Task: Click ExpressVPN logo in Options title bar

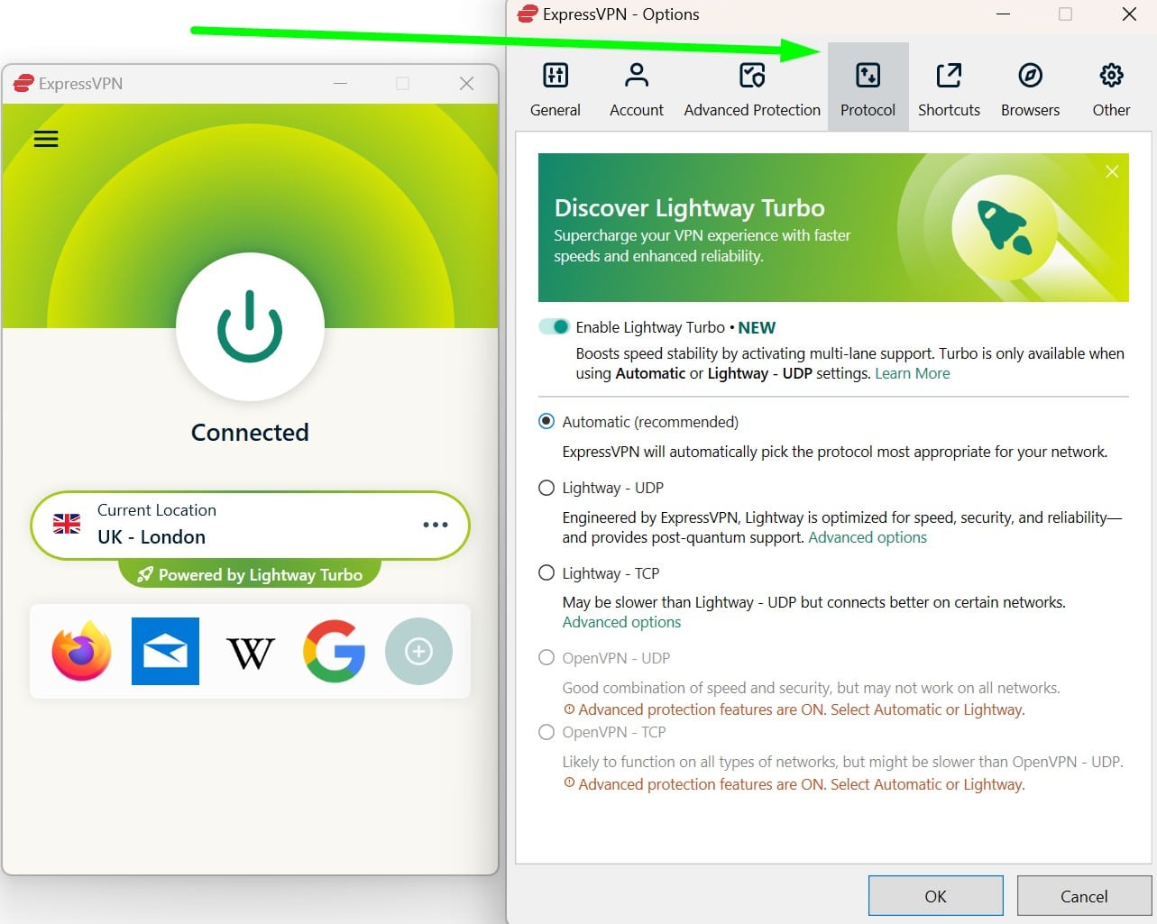Action: click(527, 14)
